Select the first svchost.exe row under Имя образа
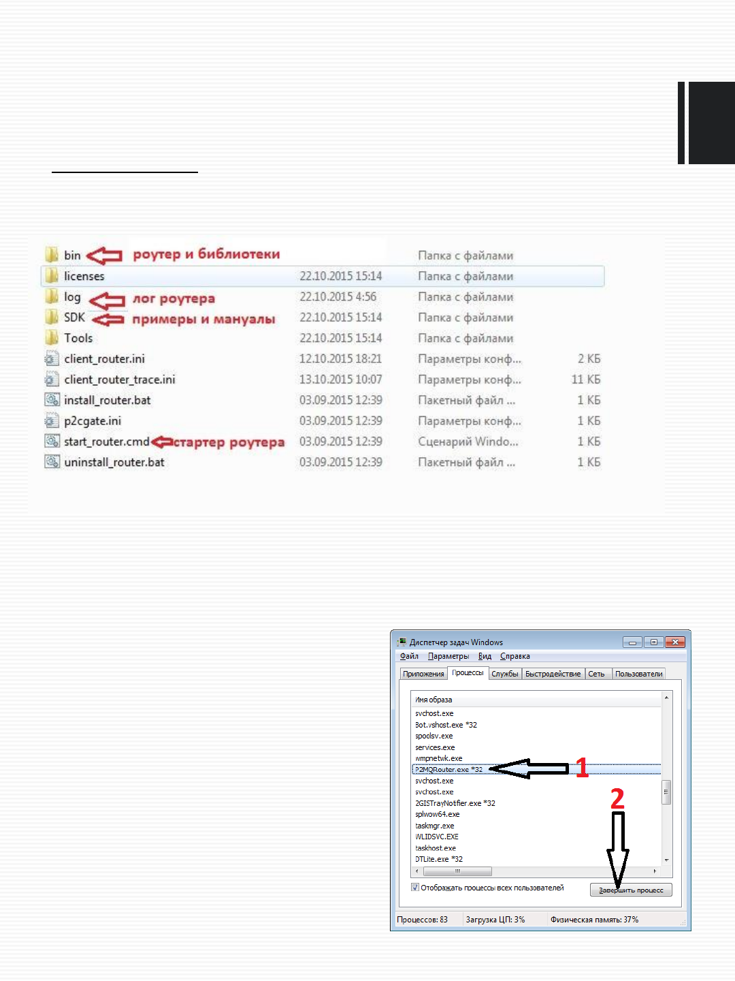This screenshot has width=735, height=981. 536,713
